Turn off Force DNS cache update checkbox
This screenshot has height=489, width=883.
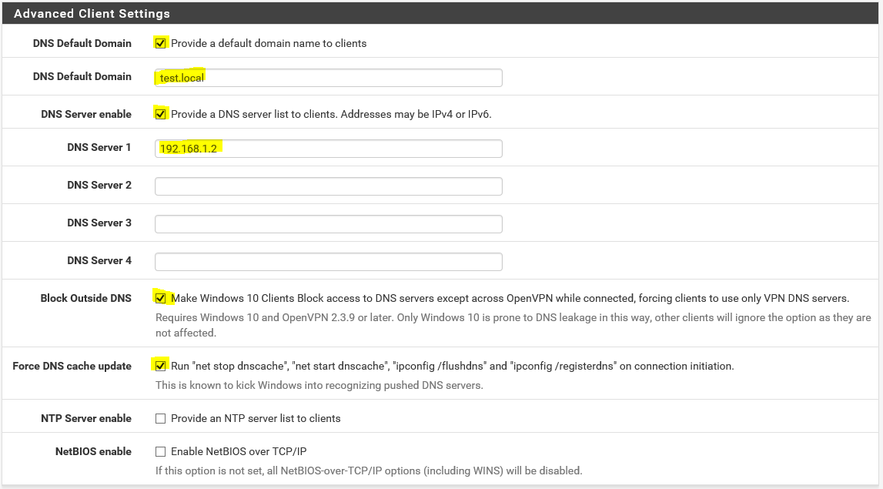click(160, 366)
